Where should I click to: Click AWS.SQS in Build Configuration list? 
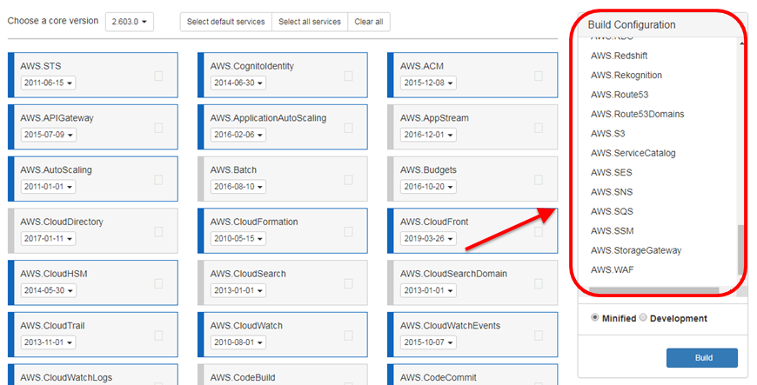612,211
